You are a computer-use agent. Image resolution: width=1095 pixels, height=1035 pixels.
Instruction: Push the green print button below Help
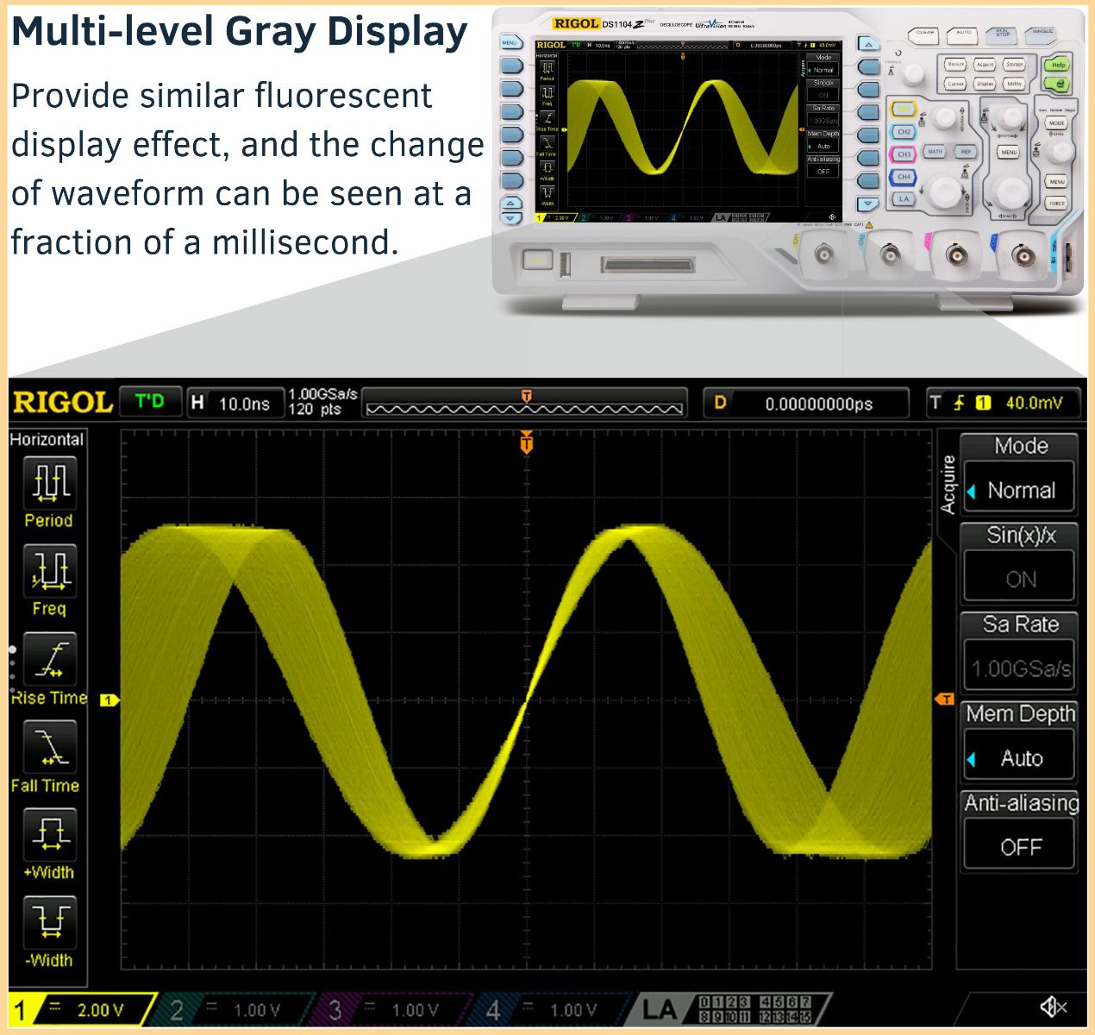(1058, 85)
